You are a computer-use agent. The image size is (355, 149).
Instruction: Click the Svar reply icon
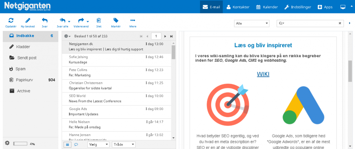[x=44, y=21]
